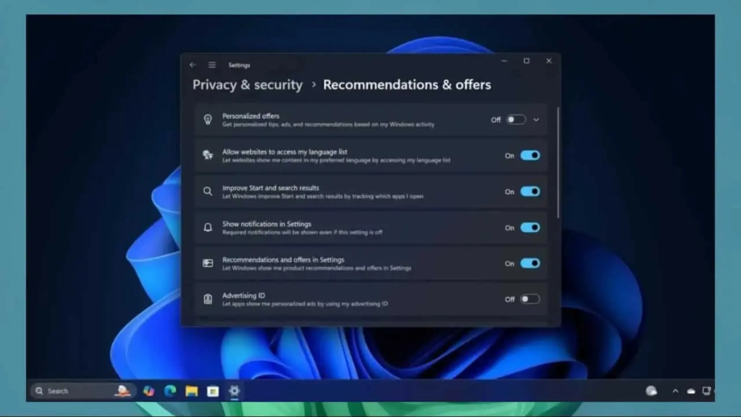Switch off Recommendations and offers in Settings
Screen dimensions: 741x417
530,263
